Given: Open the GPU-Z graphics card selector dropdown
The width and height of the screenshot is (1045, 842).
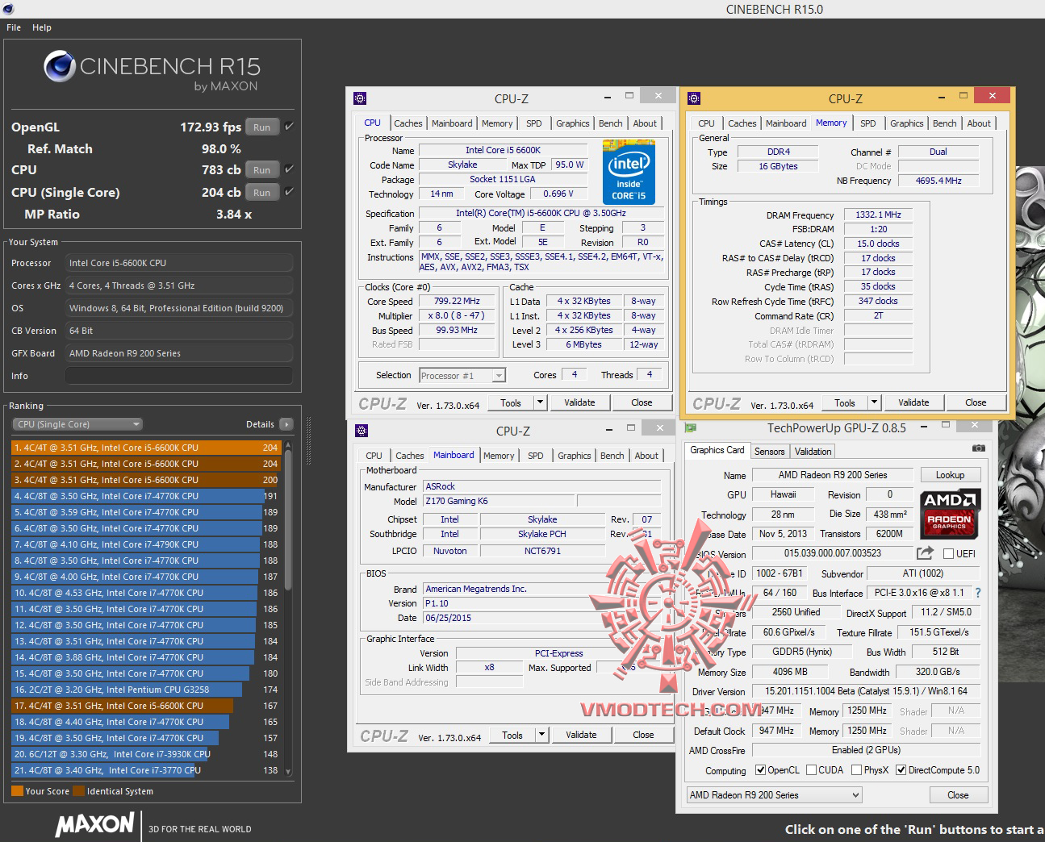Looking at the screenshot, I should pyautogui.click(x=774, y=795).
